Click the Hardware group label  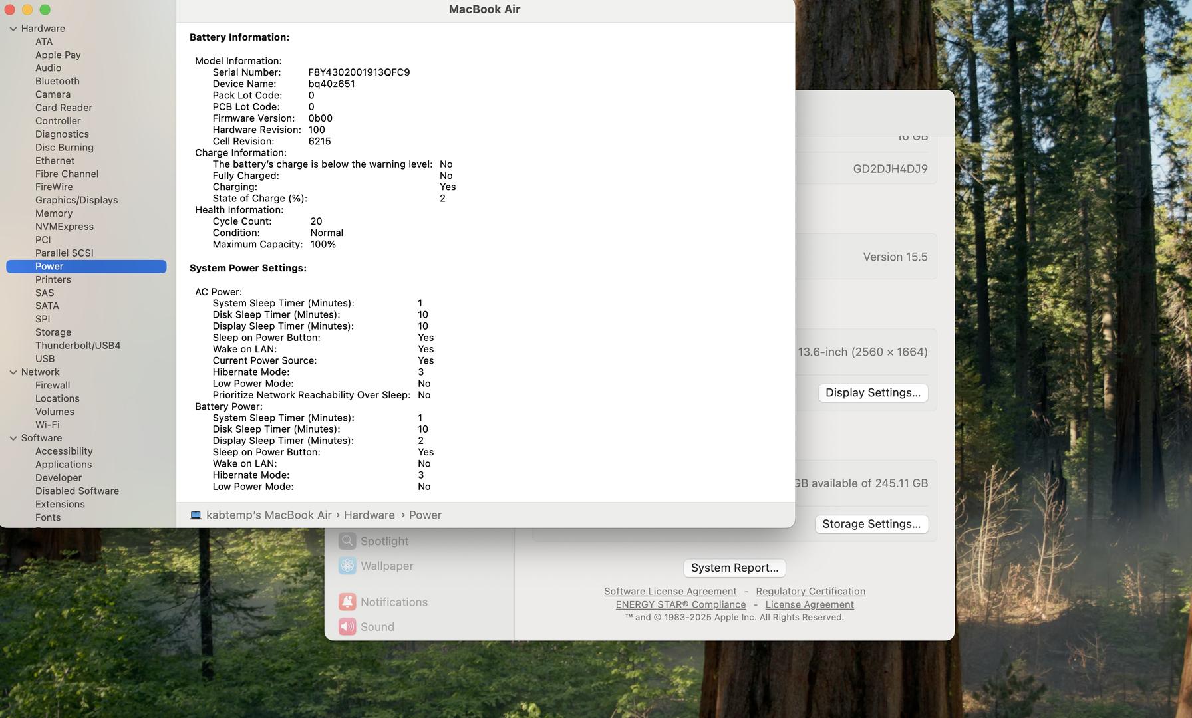click(43, 29)
